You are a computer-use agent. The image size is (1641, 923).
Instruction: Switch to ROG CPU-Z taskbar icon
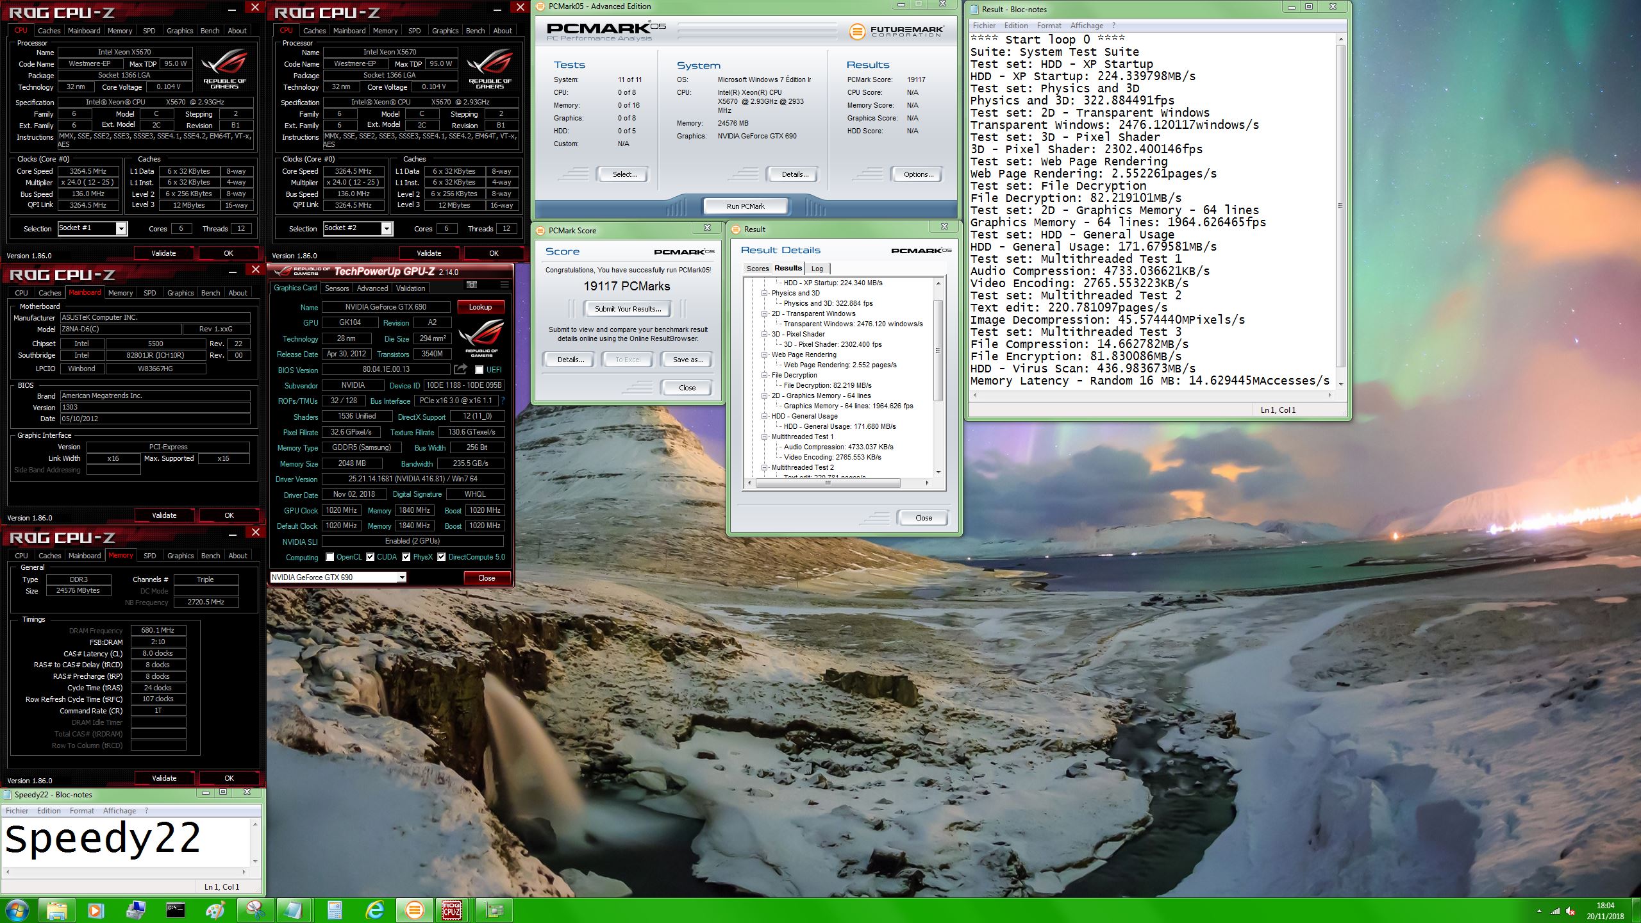[453, 910]
